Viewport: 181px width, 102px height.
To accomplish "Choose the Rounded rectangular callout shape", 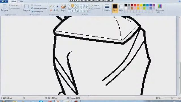I will 81,11.
